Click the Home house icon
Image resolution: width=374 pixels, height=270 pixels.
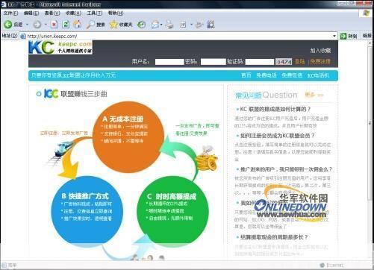point(77,24)
